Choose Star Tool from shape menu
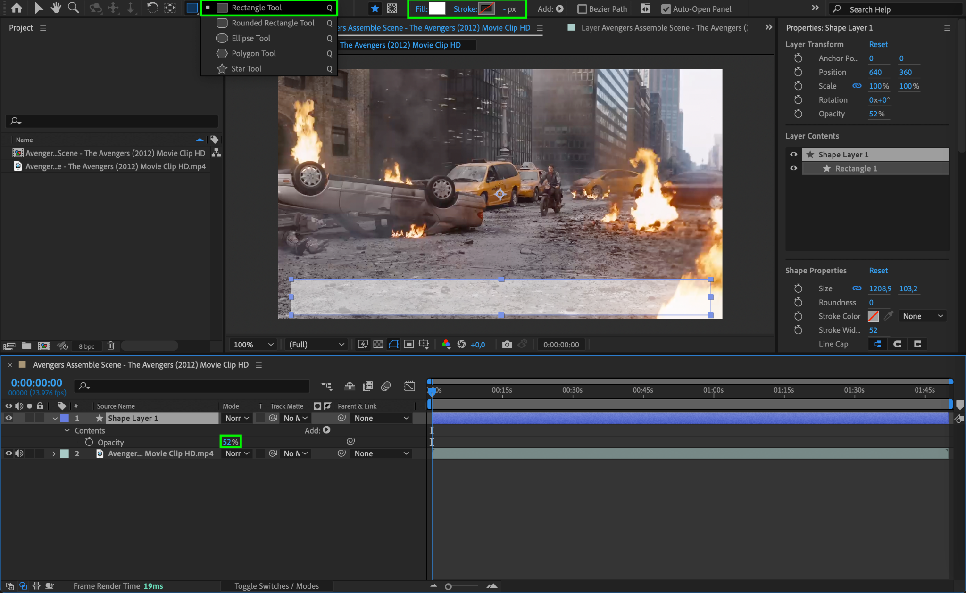The image size is (966, 593). coord(246,69)
